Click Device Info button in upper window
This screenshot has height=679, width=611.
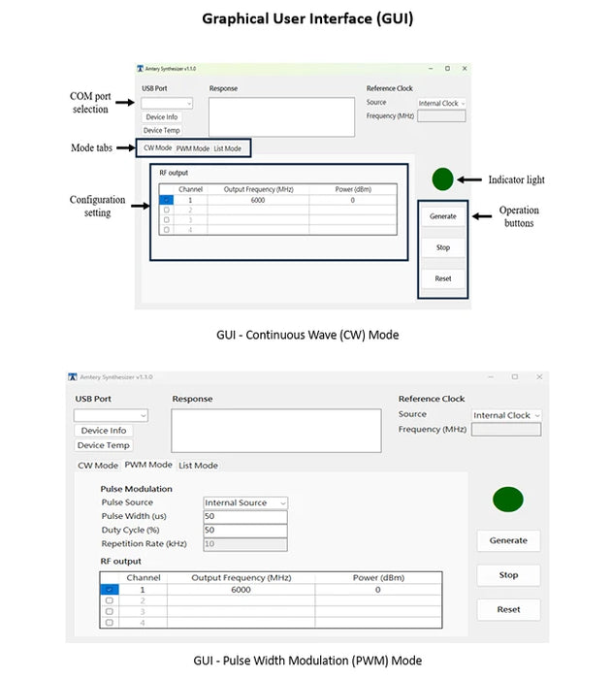tap(162, 117)
